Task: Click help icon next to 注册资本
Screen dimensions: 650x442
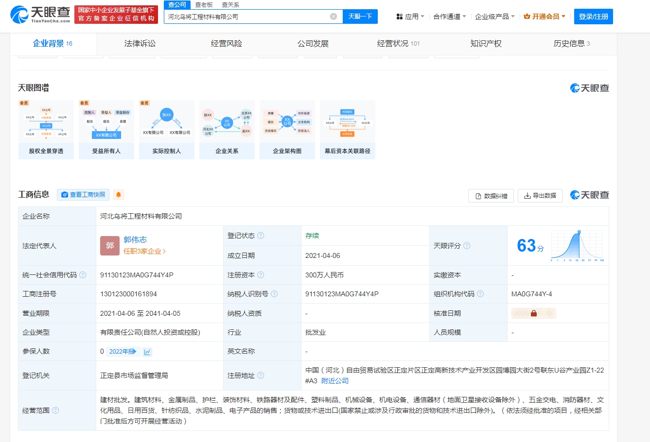Action: (261, 275)
